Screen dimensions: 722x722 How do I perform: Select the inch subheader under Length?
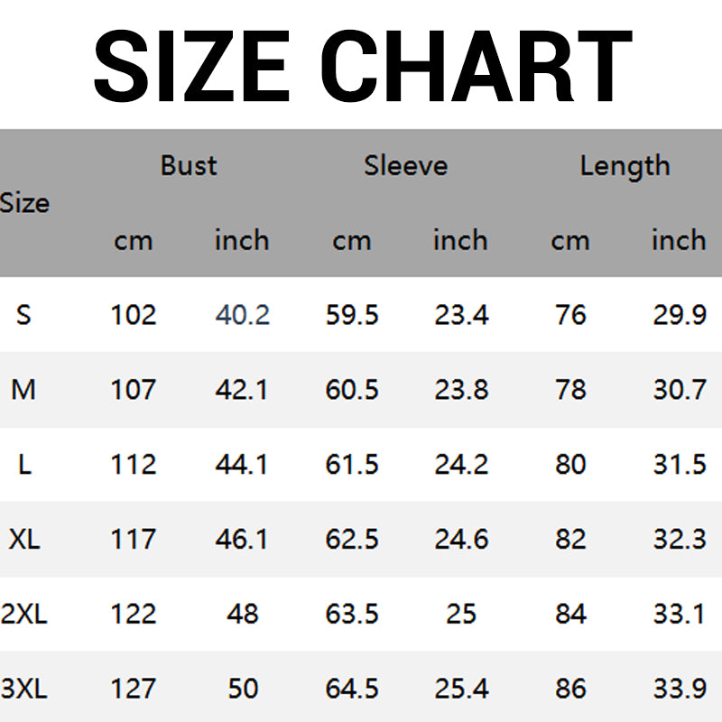click(679, 241)
